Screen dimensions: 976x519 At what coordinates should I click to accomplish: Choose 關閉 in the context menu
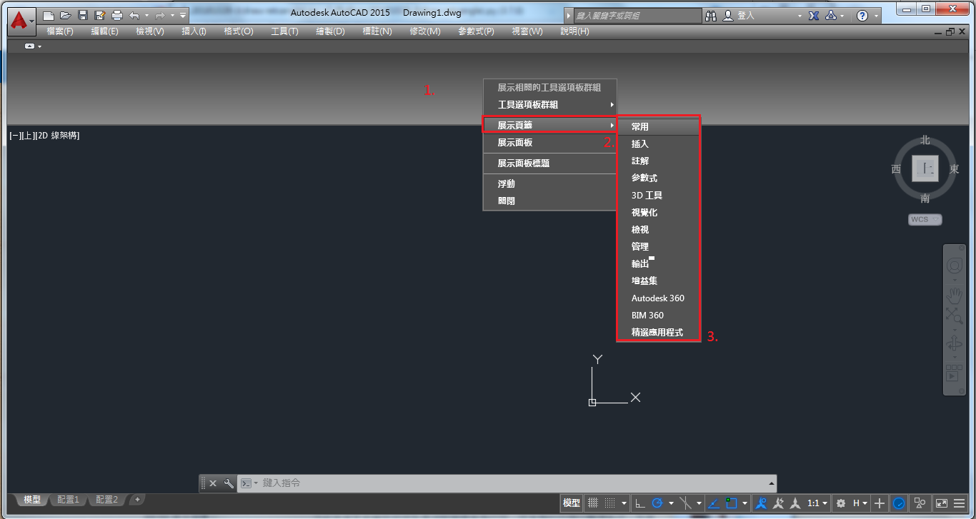click(507, 201)
